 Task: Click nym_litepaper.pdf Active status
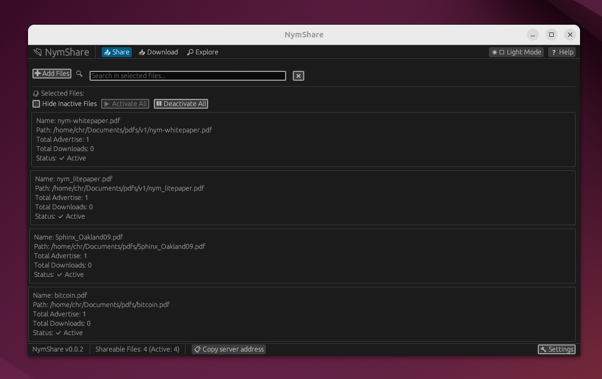tap(60, 216)
